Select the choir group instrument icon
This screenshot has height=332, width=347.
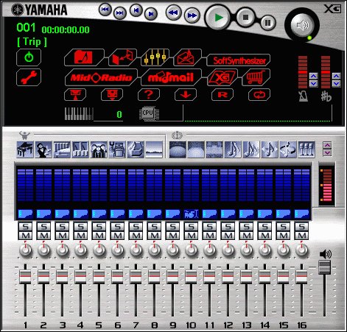pos(99,149)
